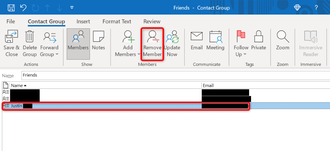Viewport: 330px width, 151px height.
Task: Click the save disk icon in title bar
Action: click(x=11, y=7)
